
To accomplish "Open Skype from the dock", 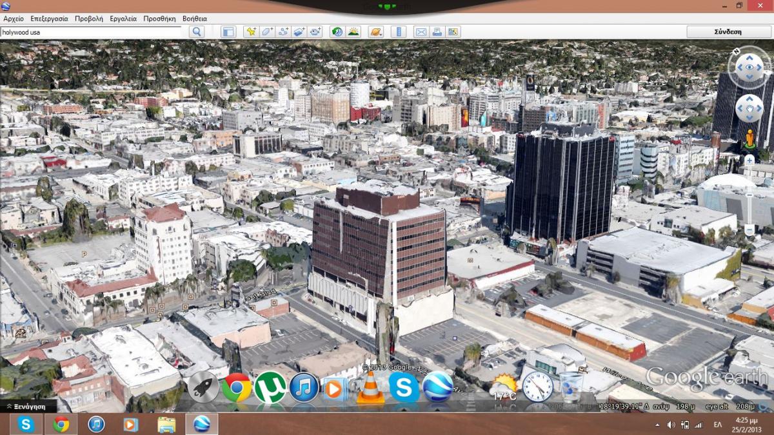I will [x=404, y=388].
